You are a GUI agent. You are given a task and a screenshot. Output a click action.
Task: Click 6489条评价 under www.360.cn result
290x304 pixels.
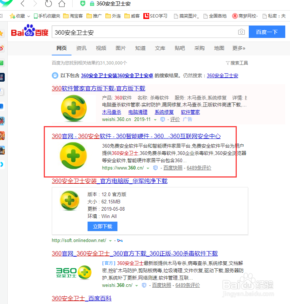tap(199, 168)
